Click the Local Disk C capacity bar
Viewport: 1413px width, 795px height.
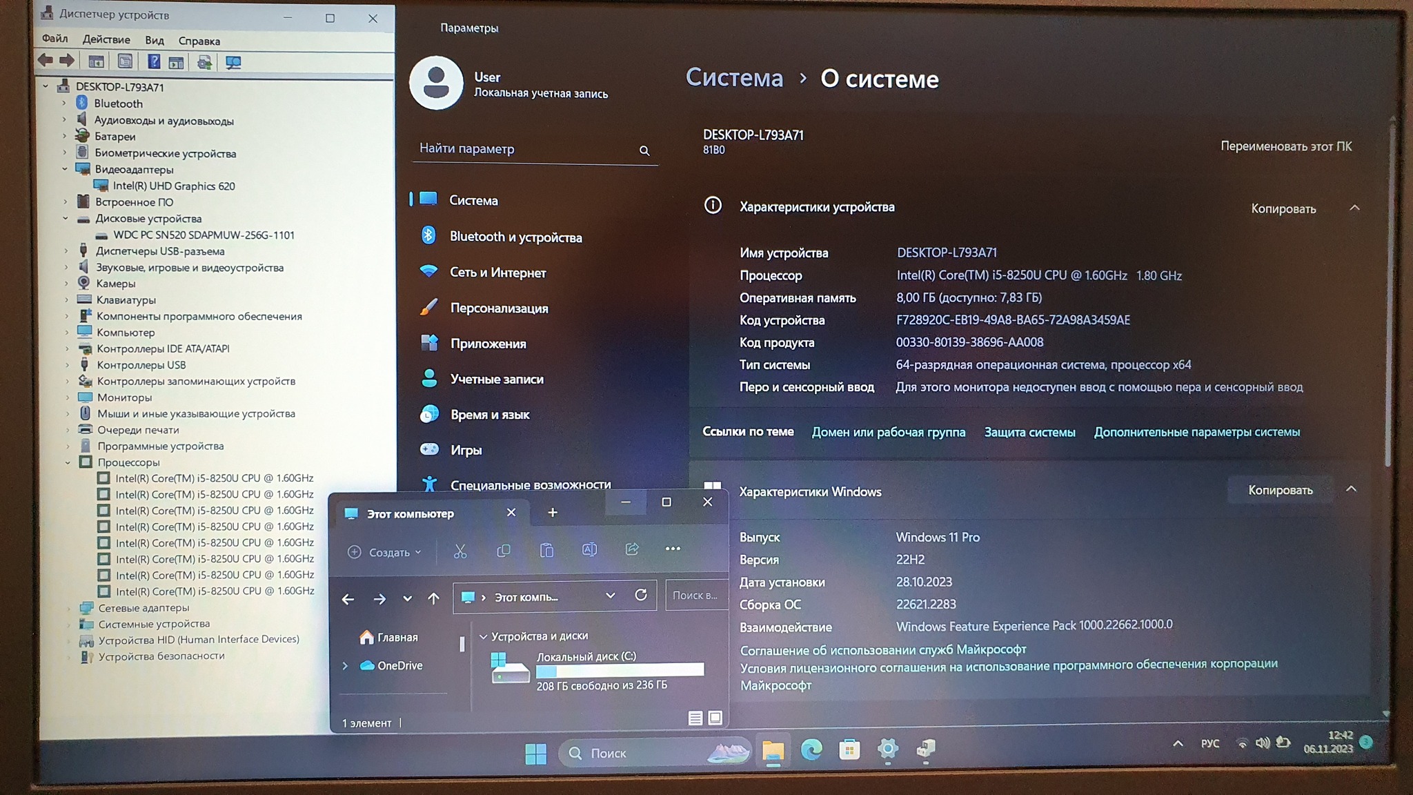click(620, 670)
